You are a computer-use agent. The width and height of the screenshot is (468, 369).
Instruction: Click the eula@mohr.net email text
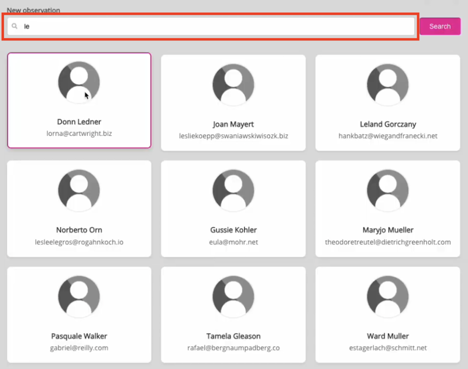pyautogui.click(x=233, y=242)
